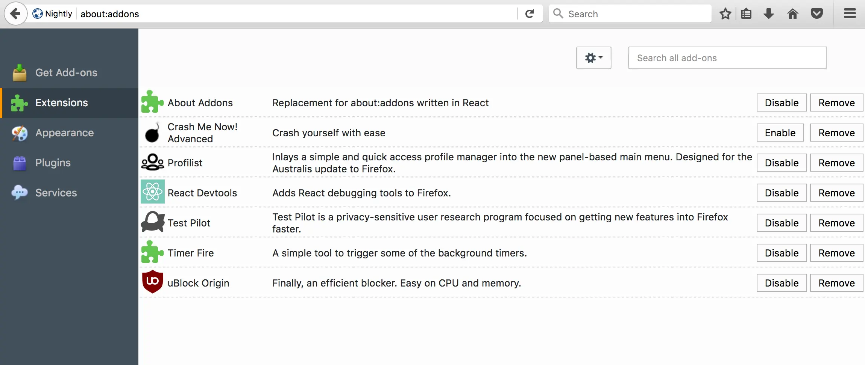865x365 pixels.
Task: Open the hamburger menu
Action: pyautogui.click(x=850, y=14)
